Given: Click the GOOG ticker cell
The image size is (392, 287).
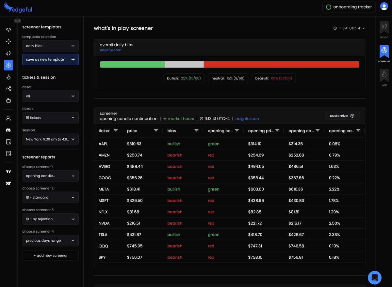Looking at the screenshot, I should 105,178.
